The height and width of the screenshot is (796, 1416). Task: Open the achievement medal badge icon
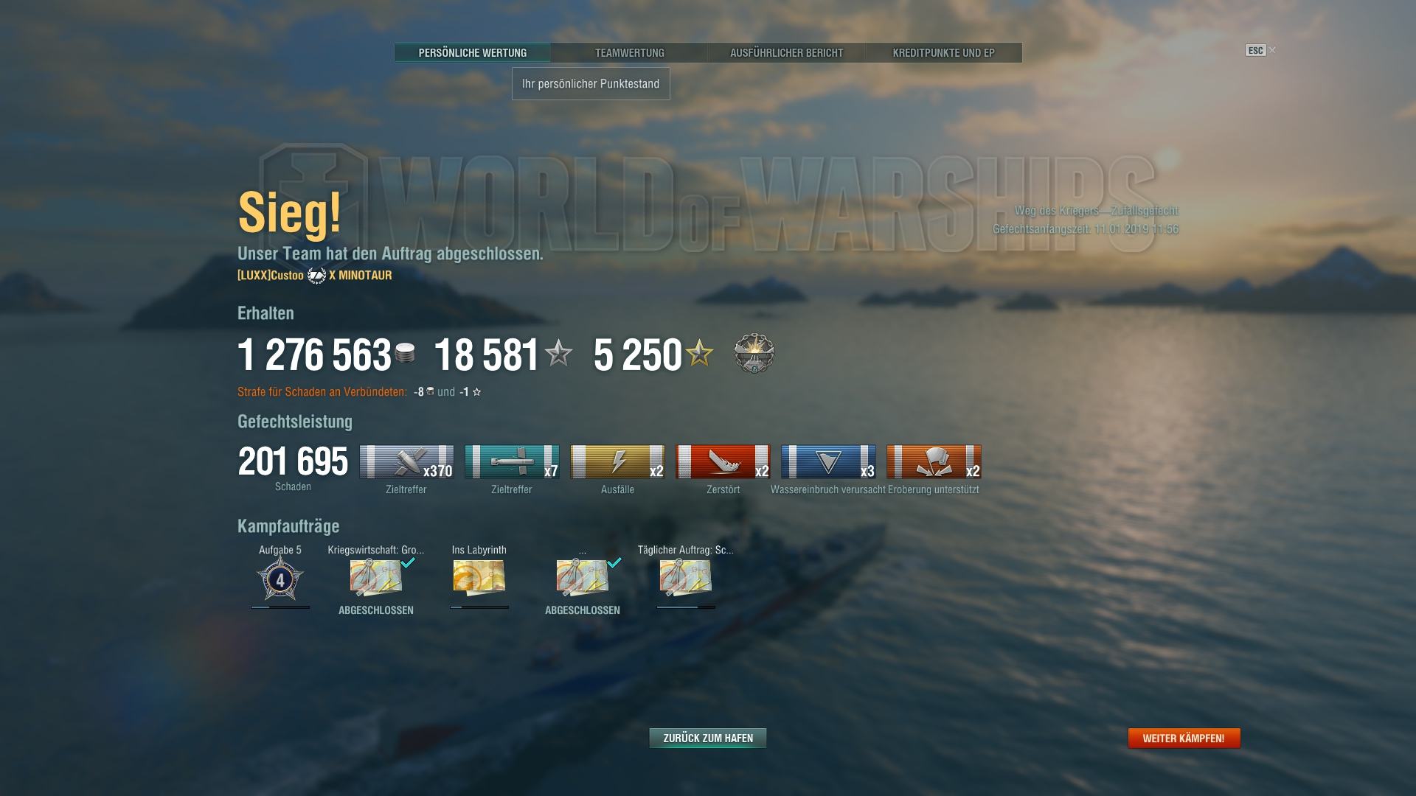tap(754, 353)
